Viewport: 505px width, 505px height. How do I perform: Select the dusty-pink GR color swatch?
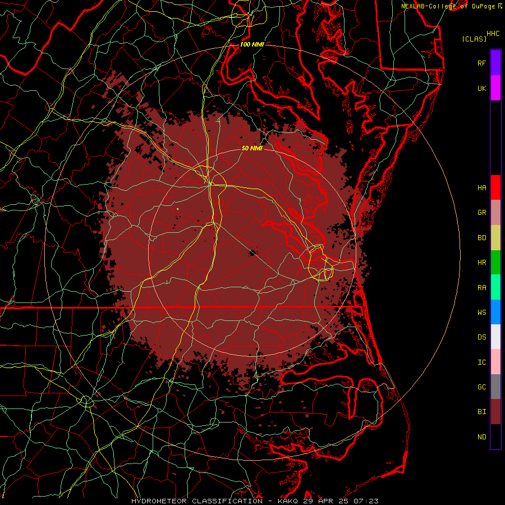(495, 213)
